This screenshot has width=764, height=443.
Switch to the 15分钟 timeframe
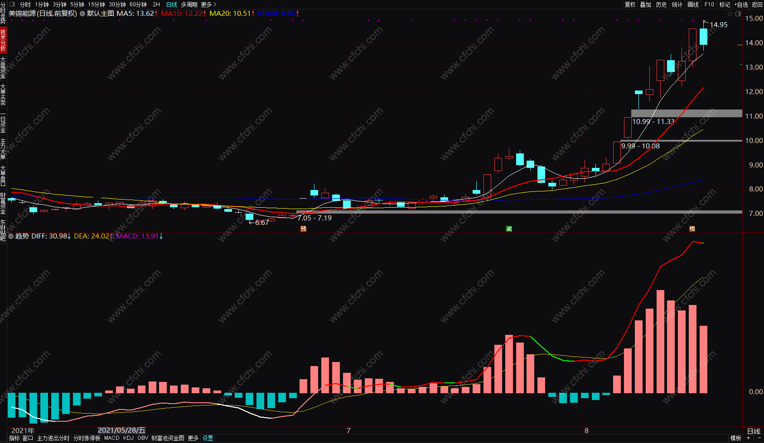point(97,5)
